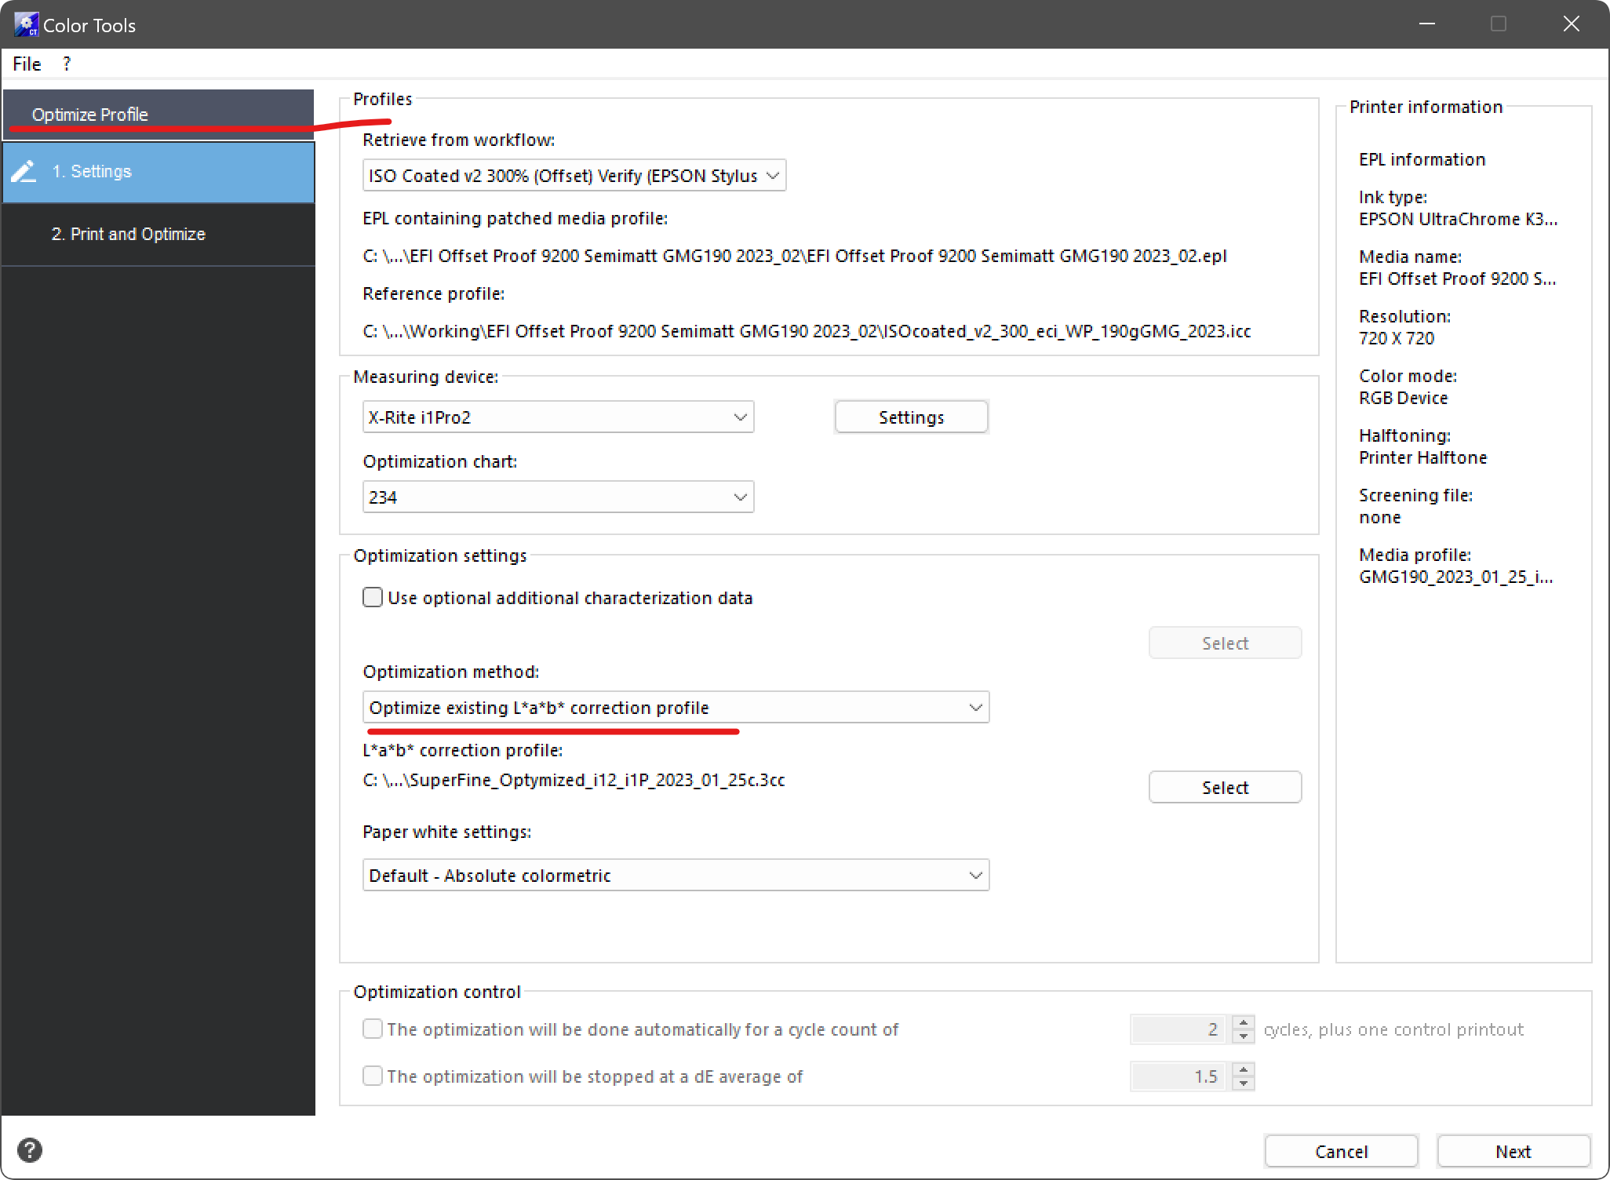Click the Next button
Viewport: 1610px width, 1180px height.
pyautogui.click(x=1513, y=1152)
